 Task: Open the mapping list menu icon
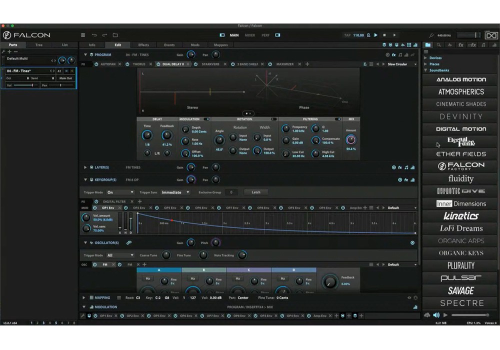(118, 297)
